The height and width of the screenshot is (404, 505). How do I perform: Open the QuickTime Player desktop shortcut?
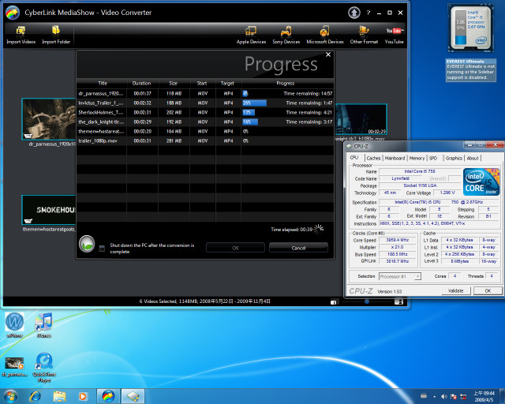pyautogui.click(x=44, y=367)
